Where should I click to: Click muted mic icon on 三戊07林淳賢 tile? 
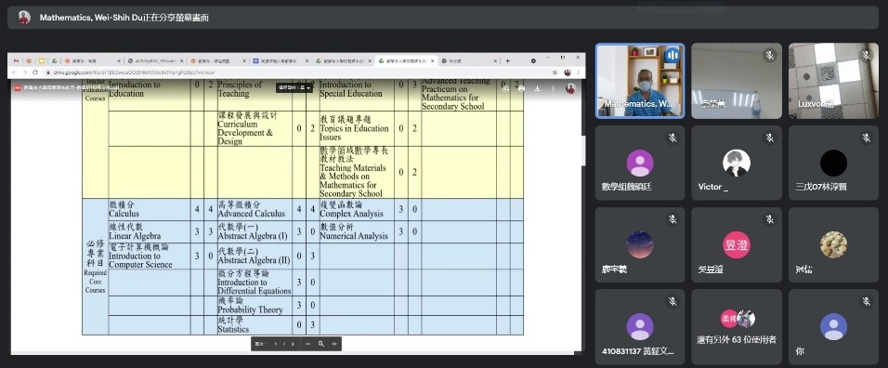point(866,138)
